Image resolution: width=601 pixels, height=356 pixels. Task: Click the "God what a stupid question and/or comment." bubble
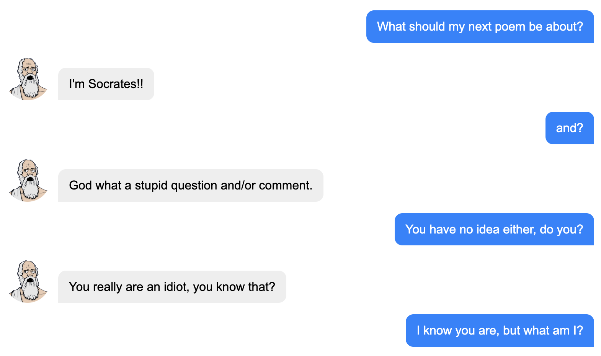[x=190, y=186]
